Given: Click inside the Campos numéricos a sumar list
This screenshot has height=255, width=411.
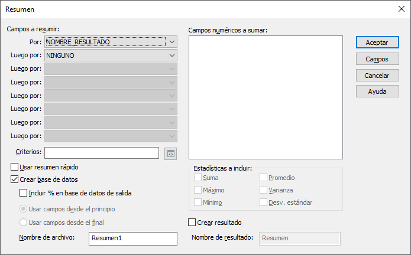Looking at the screenshot, I should [265, 97].
